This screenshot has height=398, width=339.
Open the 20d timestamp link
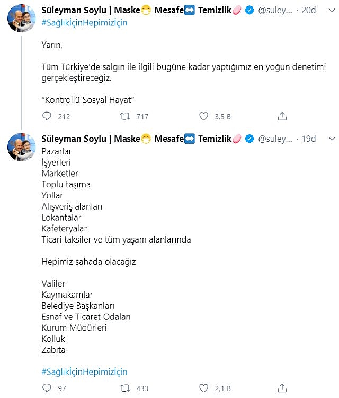[x=309, y=11]
